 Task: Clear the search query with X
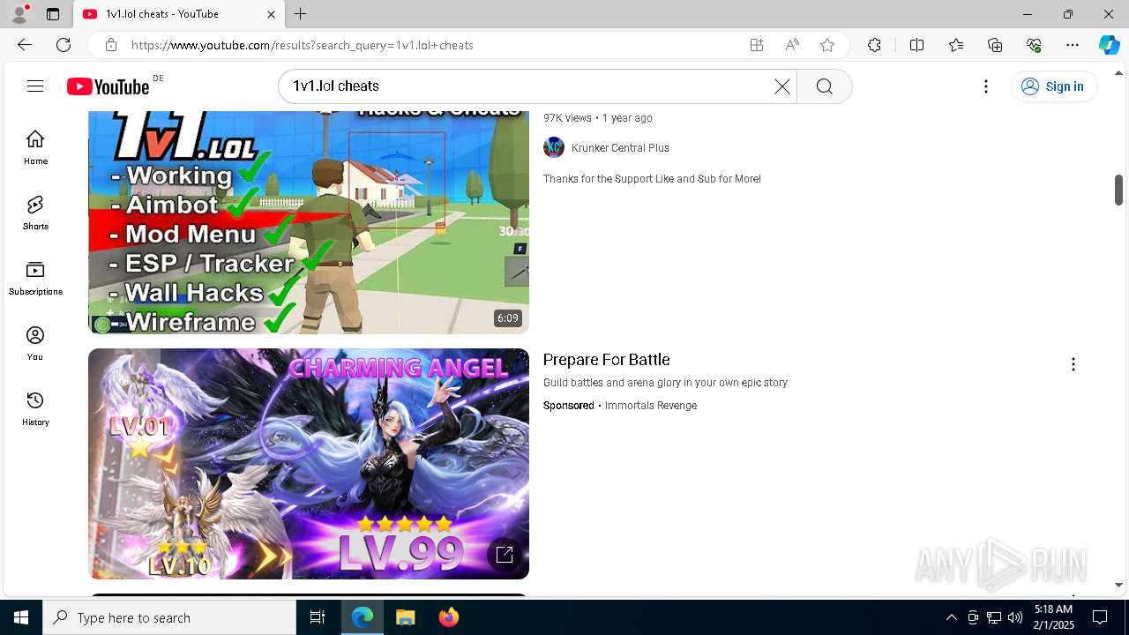click(x=782, y=86)
